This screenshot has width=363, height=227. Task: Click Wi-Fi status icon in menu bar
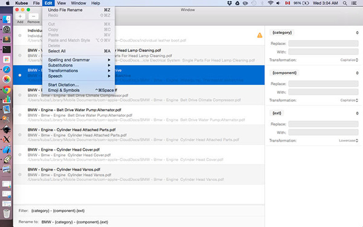pyautogui.click(x=270, y=3)
